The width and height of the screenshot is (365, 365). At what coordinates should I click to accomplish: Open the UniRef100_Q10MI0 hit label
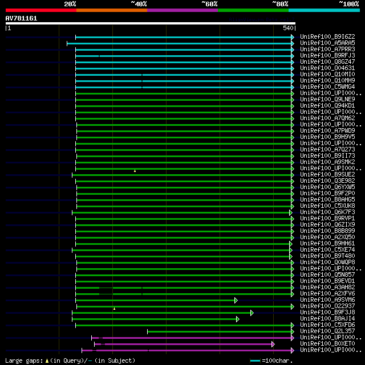(327, 74)
